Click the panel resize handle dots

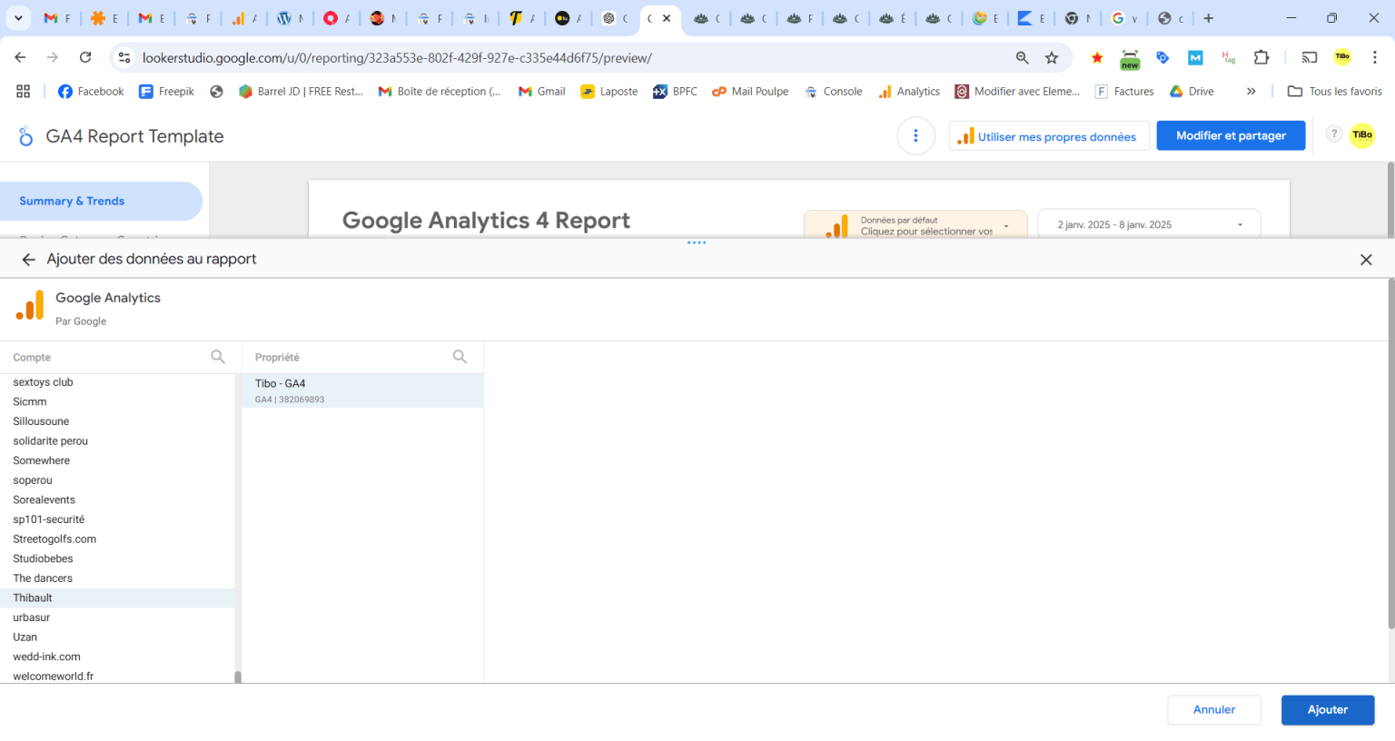[697, 242]
